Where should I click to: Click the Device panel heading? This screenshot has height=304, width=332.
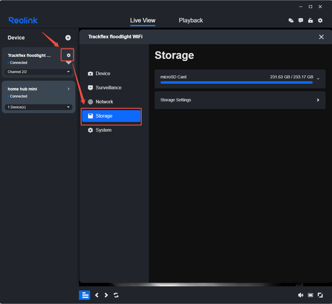point(16,38)
